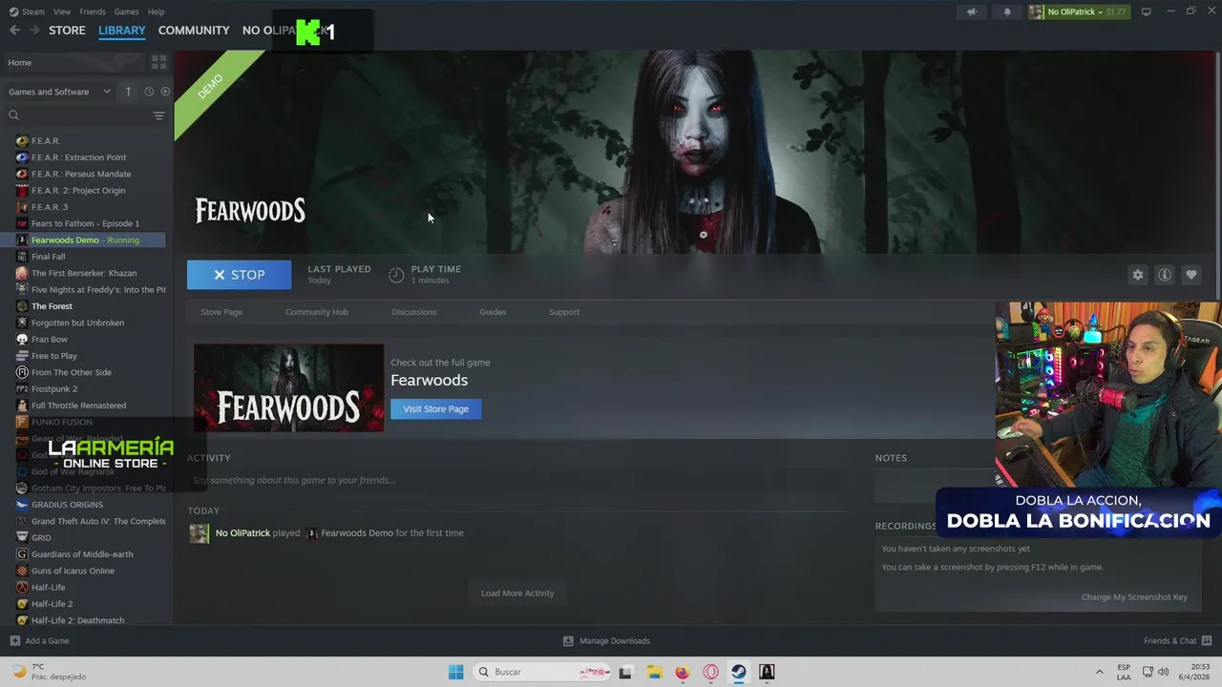Switch library to grid collections view
Screen dimensions: 1222x687
pos(158,62)
